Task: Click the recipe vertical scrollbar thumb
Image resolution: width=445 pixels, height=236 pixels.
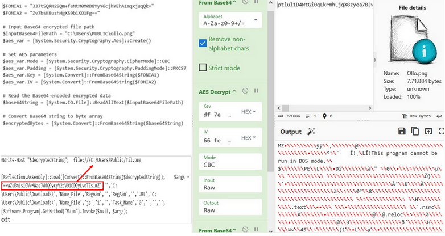Action: tap(271, 91)
